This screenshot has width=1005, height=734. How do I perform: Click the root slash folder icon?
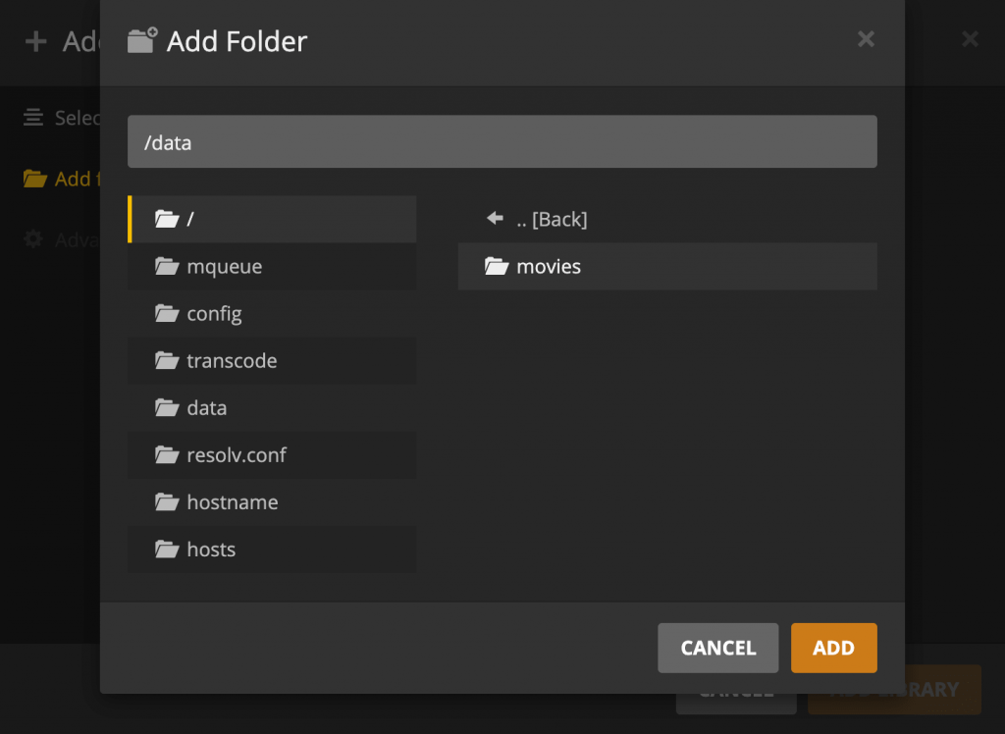pyautogui.click(x=166, y=219)
